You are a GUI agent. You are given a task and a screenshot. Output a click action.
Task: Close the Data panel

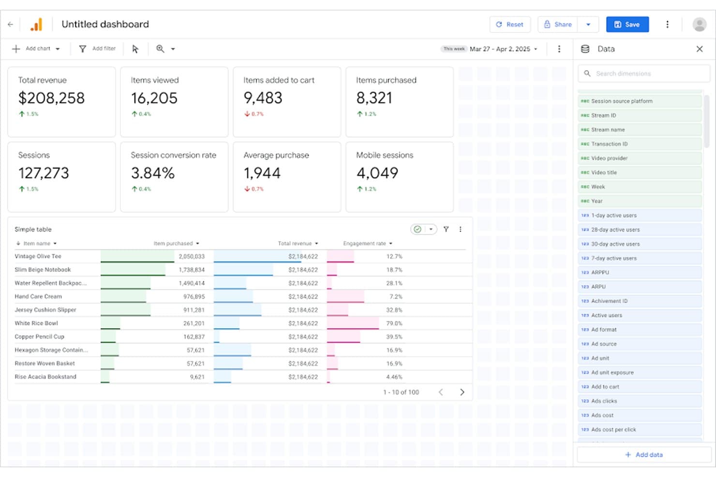pyautogui.click(x=699, y=49)
